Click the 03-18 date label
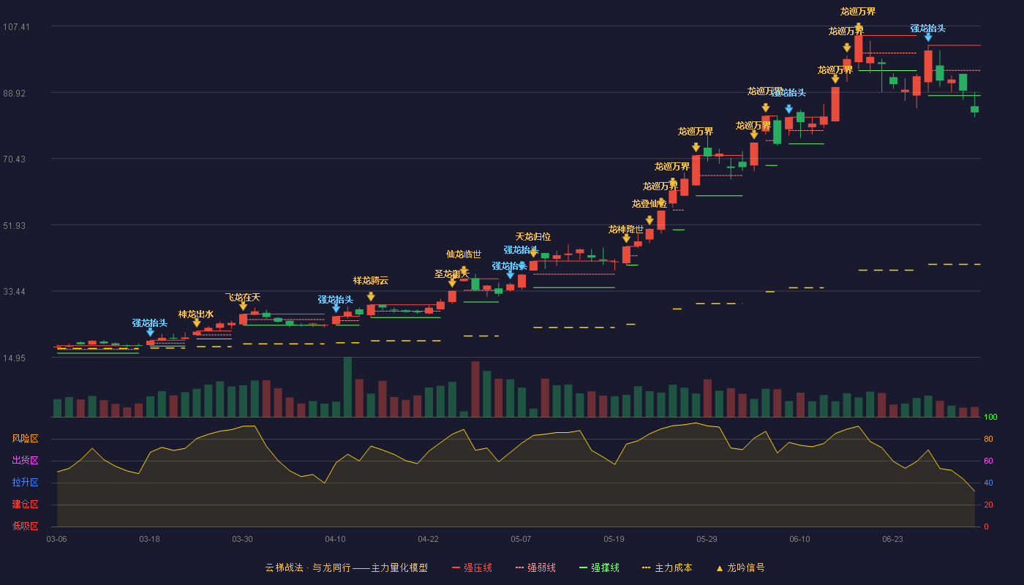Image resolution: width=1024 pixels, height=585 pixels. (x=149, y=539)
